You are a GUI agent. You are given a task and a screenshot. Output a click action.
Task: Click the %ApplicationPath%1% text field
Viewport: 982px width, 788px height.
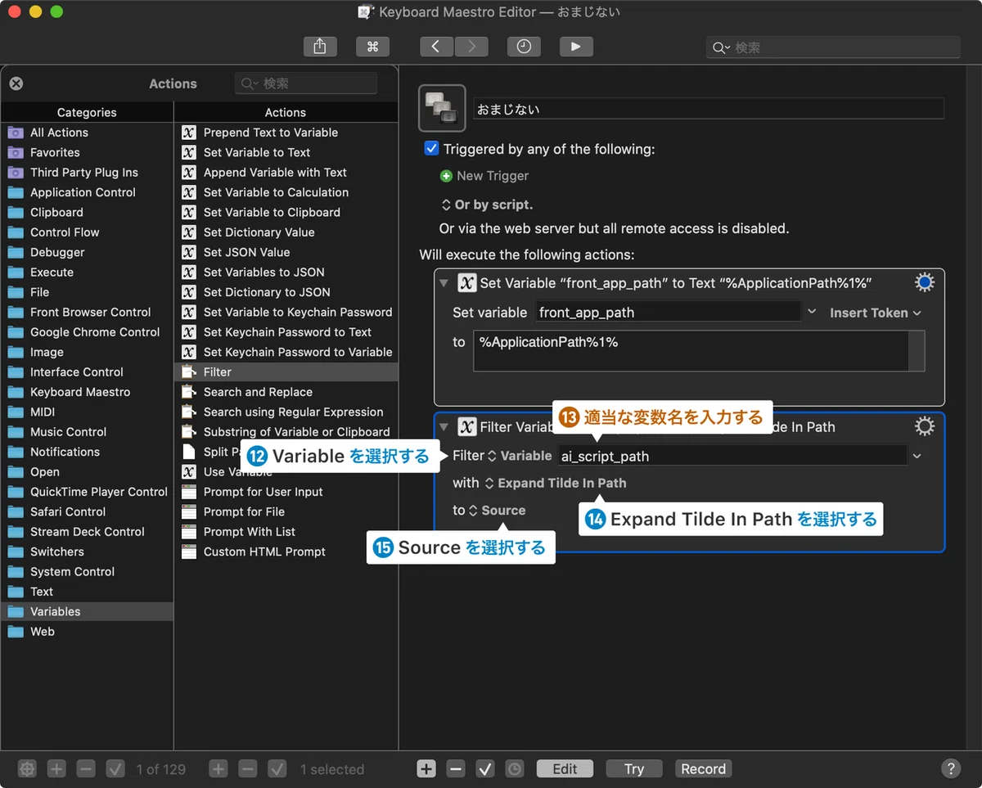pos(691,351)
